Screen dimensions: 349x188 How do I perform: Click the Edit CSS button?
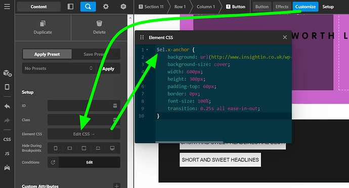(x=84, y=134)
